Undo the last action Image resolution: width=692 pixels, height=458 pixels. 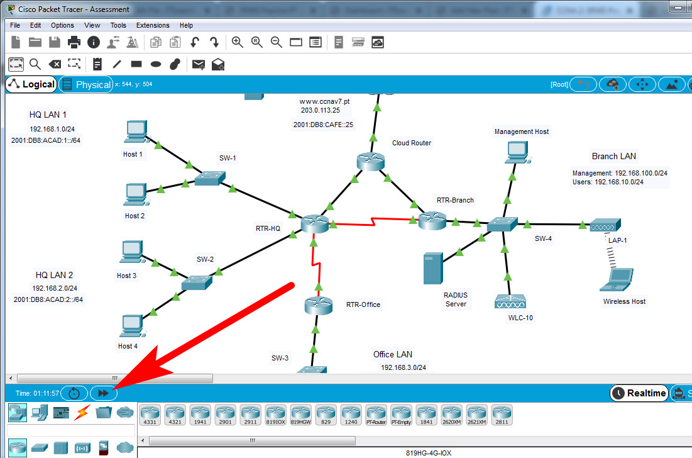coord(195,42)
